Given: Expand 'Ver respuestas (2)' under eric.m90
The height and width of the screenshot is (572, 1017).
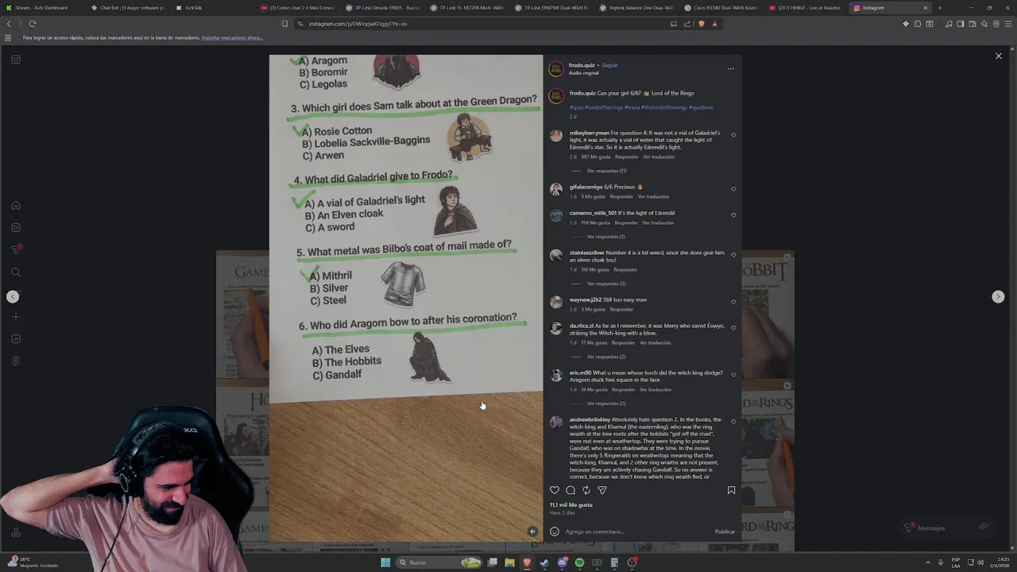Looking at the screenshot, I should pyautogui.click(x=606, y=404).
